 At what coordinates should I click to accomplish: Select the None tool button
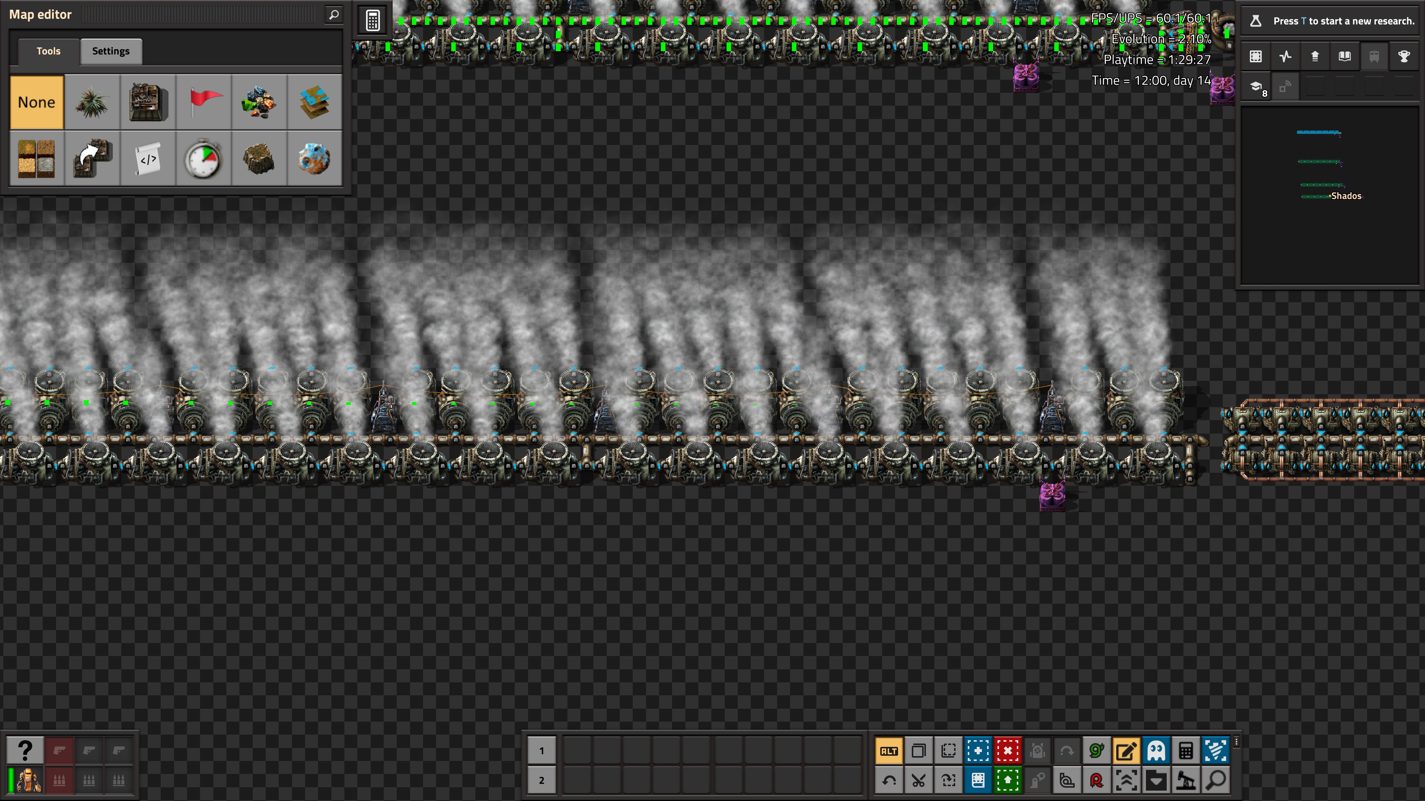(36, 102)
